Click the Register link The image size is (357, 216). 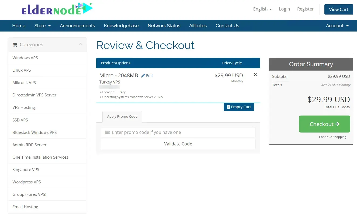click(x=305, y=9)
